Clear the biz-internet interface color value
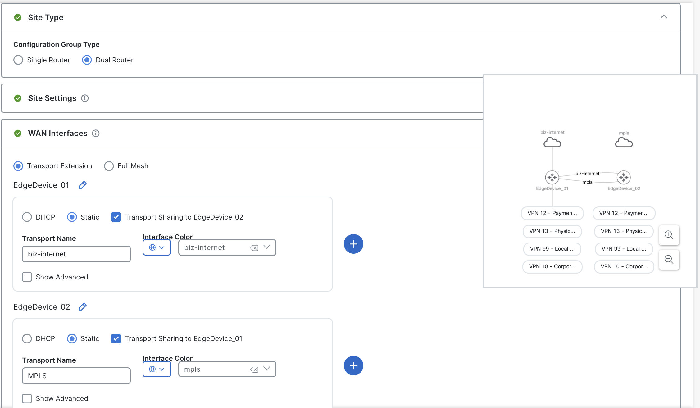This screenshot has height=408, width=700. pyautogui.click(x=254, y=248)
